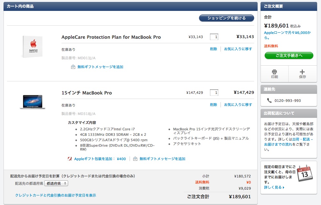Click the 消費税 ¥9,029 value
Viewport: 321px width, 205px height.
[x=245, y=188]
